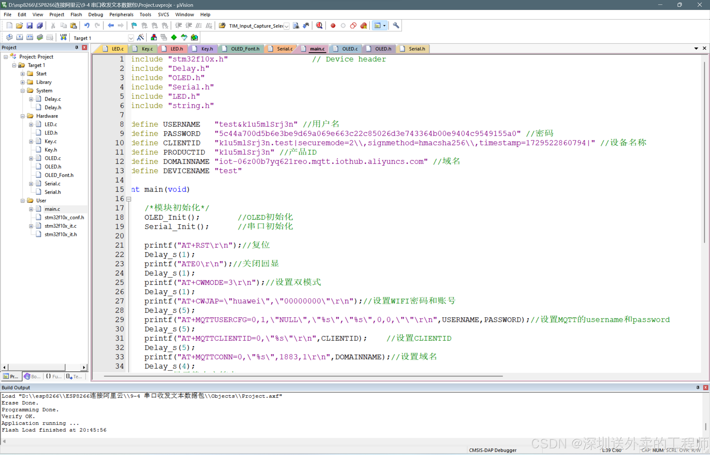Screen dimensions: 710x455
Task: Select main.c in project tree
Action: tap(52, 209)
